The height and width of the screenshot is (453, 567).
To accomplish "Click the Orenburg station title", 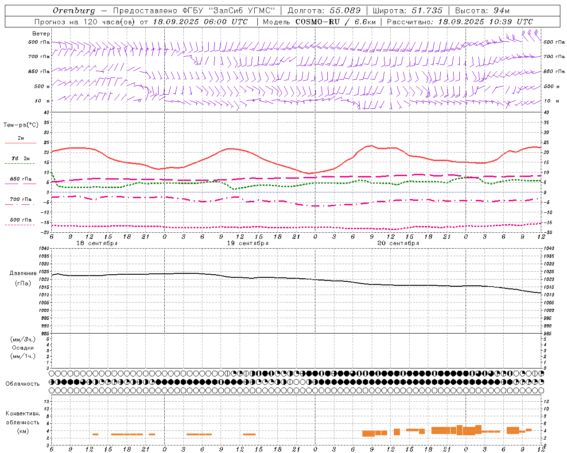I will (74, 11).
